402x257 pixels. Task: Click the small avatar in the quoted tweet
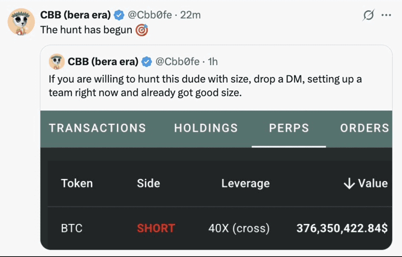pos(57,61)
